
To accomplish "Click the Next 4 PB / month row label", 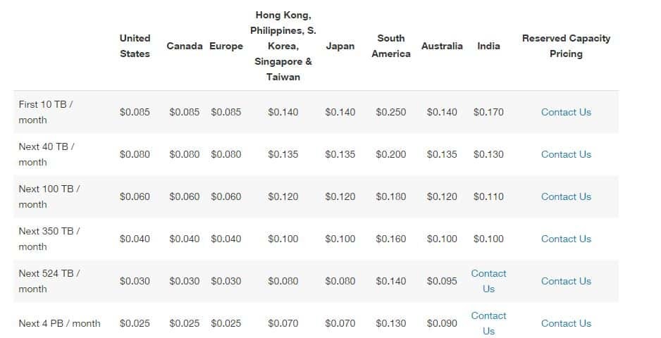I will click(59, 323).
